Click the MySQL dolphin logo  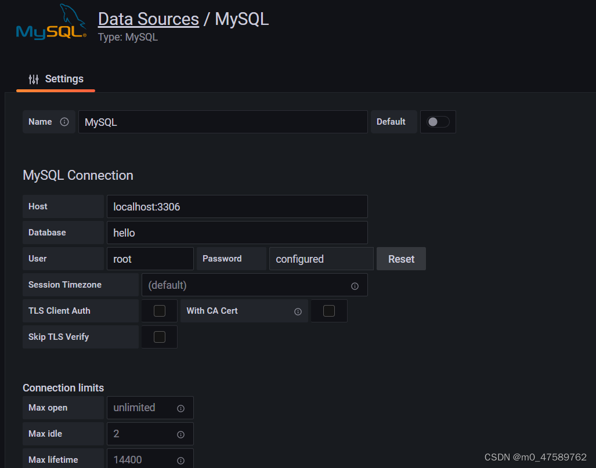[51, 21]
